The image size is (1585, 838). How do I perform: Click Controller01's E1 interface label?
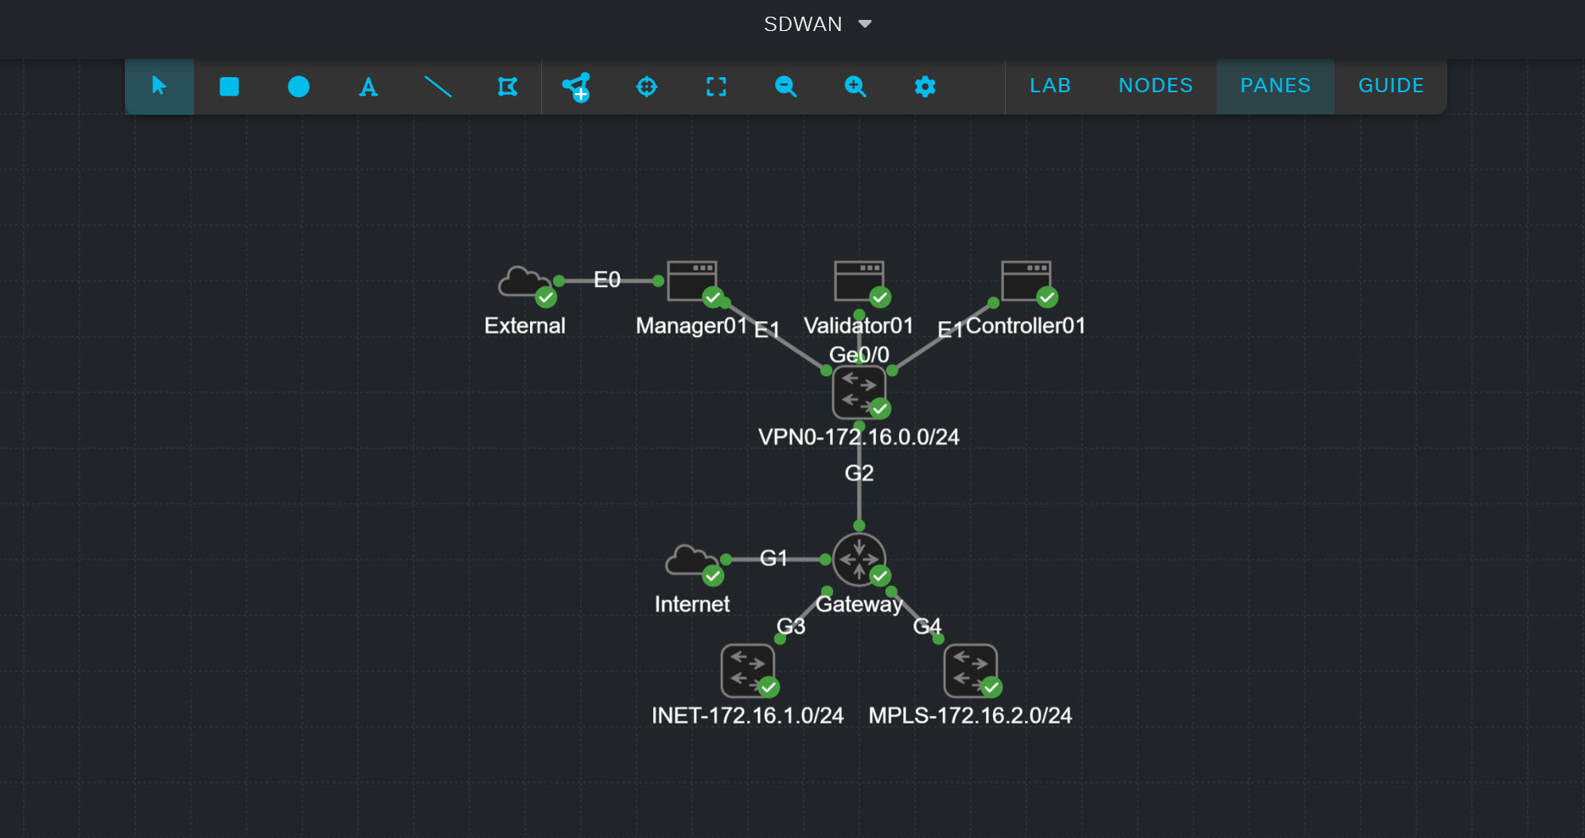coord(950,329)
